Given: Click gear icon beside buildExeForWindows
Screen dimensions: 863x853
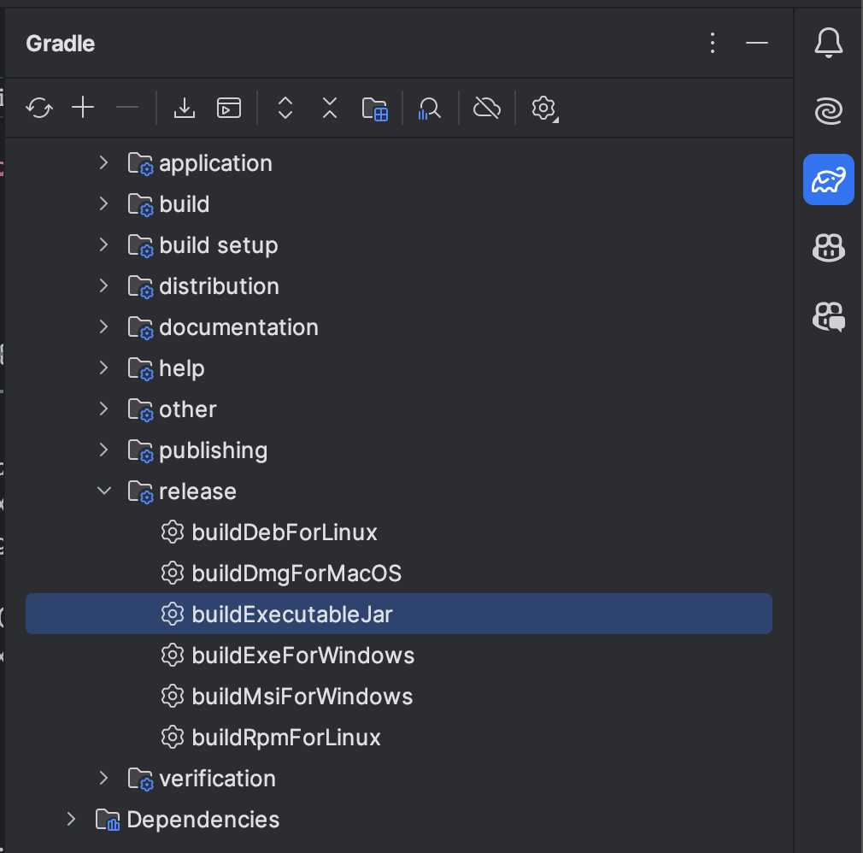Looking at the screenshot, I should [173, 656].
